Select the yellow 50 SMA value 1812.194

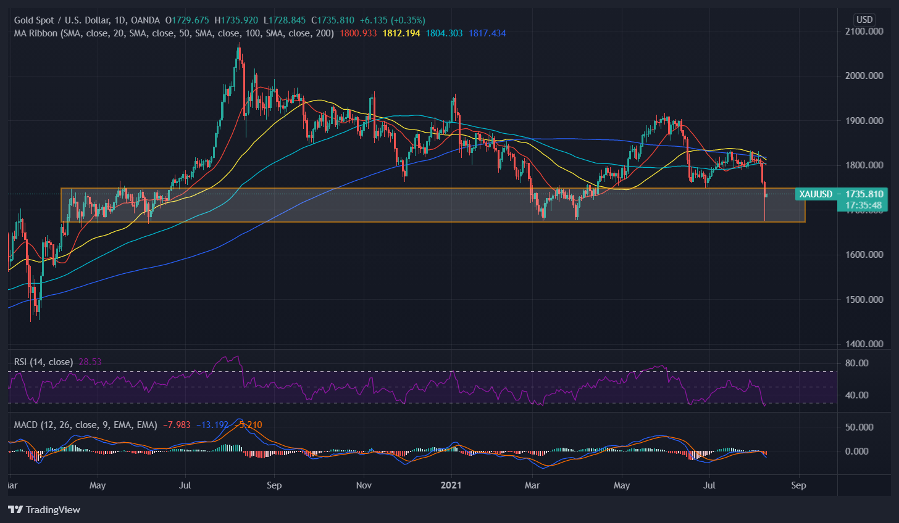point(401,33)
